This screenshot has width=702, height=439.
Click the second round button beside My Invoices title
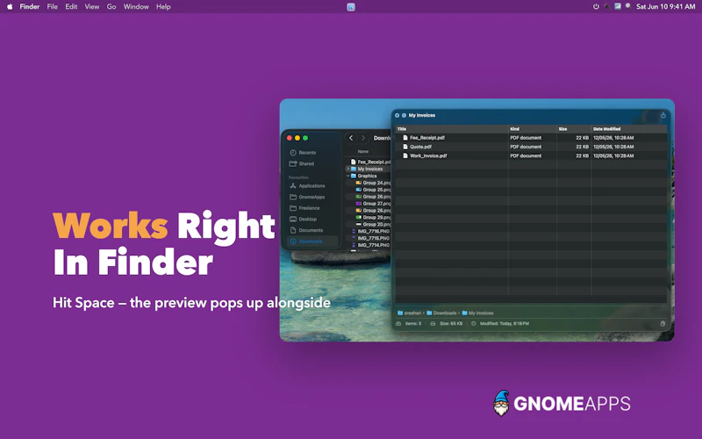(404, 116)
